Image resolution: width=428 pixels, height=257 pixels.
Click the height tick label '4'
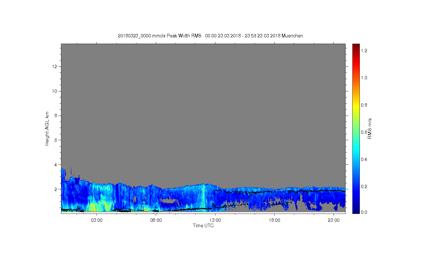click(x=56, y=164)
